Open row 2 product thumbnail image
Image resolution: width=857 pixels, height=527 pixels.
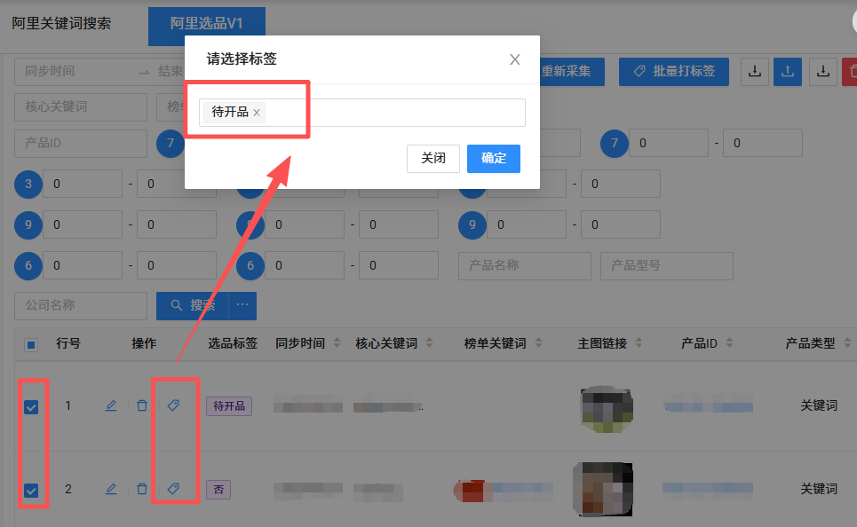pos(603,490)
